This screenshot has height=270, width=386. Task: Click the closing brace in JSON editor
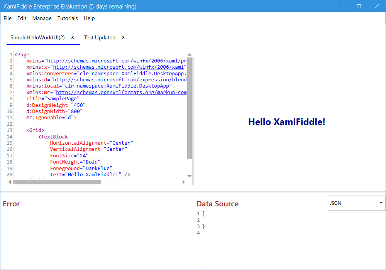[203, 226]
